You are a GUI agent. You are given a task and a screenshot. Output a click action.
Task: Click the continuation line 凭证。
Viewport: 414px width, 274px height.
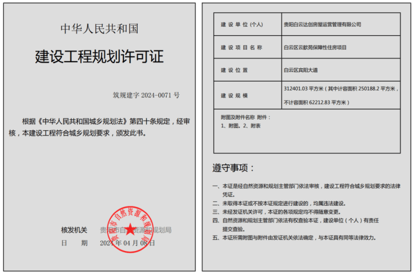tap(229, 195)
